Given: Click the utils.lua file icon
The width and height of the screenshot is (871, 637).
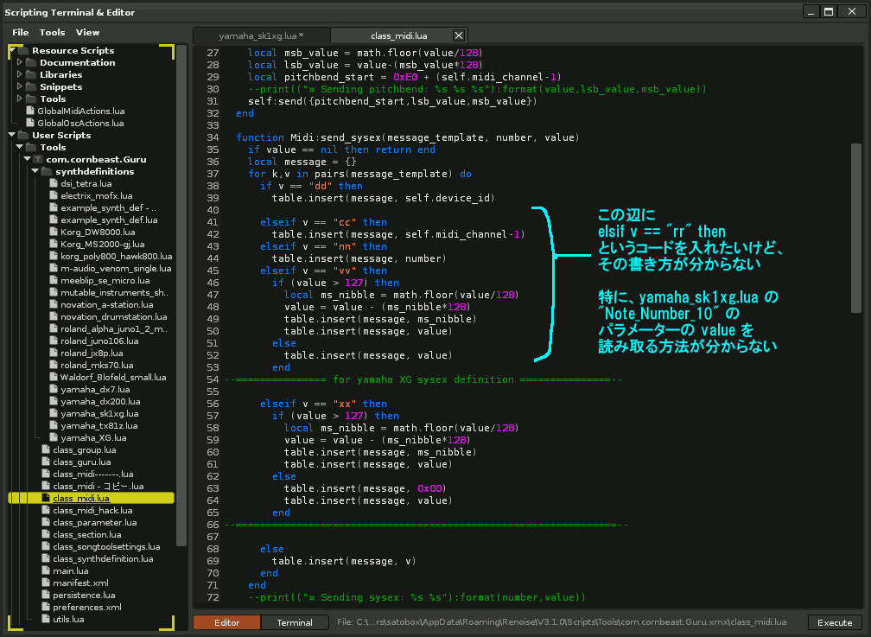Looking at the screenshot, I should click(46, 619).
